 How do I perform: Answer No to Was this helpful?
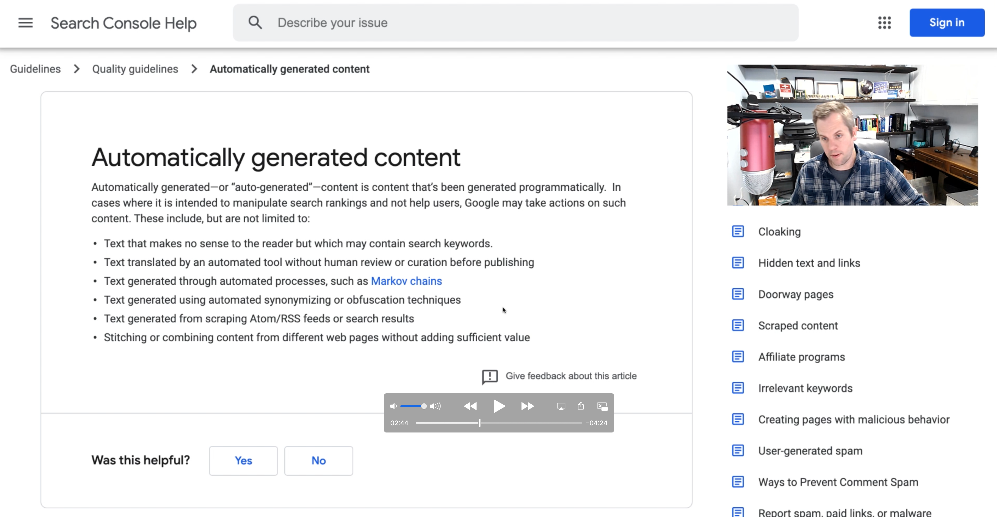click(318, 461)
